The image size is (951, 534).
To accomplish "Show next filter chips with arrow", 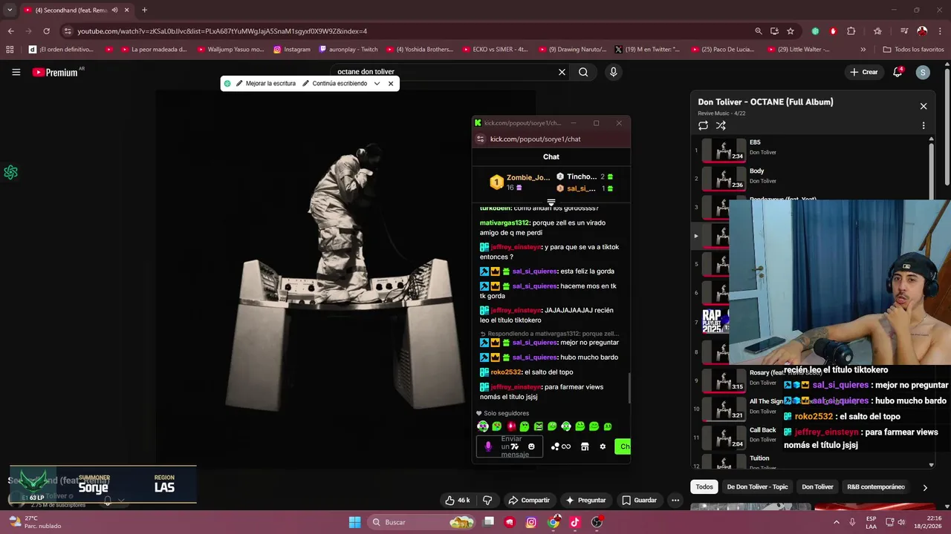I will [x=924, y=487].
